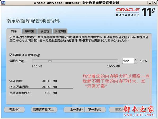The image size is (158, 119).
Task: Proceed with 下一步(N) button
Action: tap(95, 110)
